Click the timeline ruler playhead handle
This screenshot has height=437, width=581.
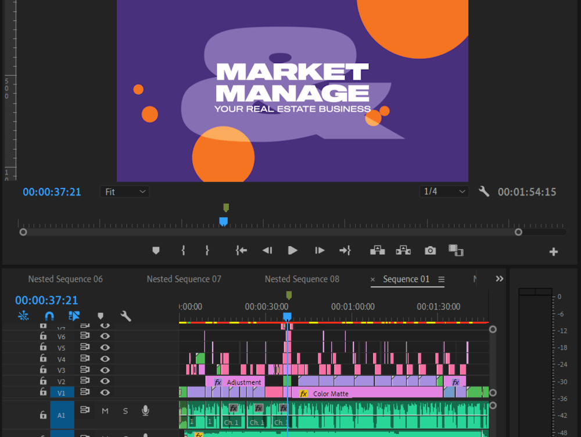point(287,317)
